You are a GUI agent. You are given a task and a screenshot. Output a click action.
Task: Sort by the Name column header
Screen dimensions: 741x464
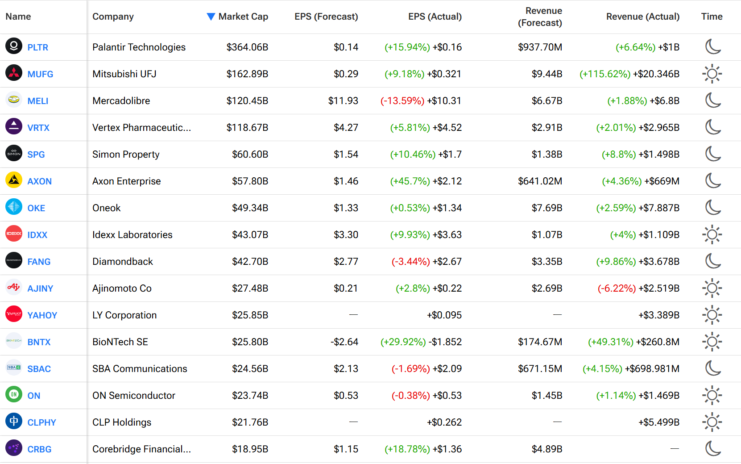click(18, 17)
